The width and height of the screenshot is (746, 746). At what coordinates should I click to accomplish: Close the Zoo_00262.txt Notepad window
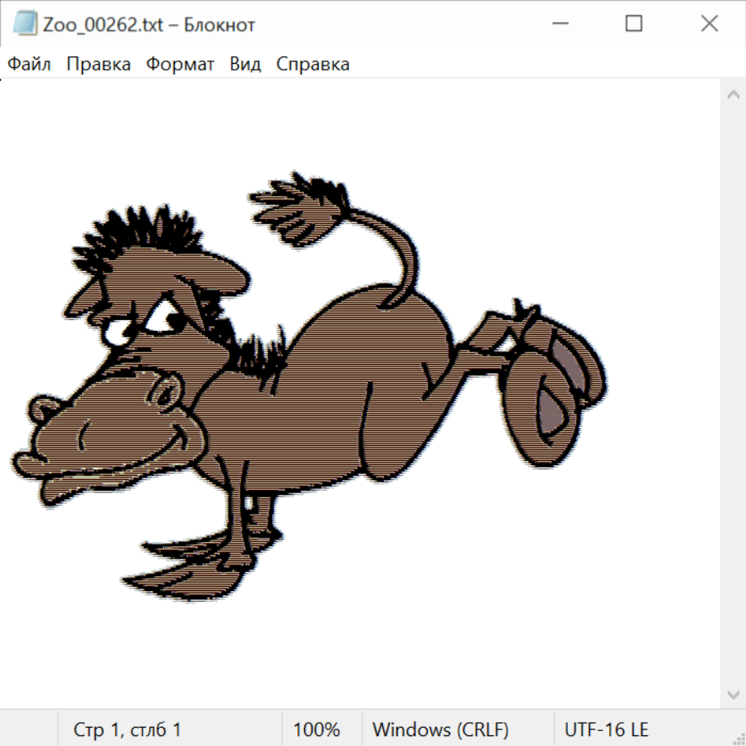710,24
